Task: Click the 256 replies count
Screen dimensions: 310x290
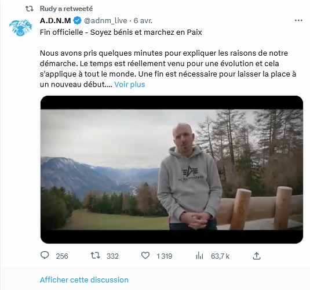Action: (x=62, y=256)
